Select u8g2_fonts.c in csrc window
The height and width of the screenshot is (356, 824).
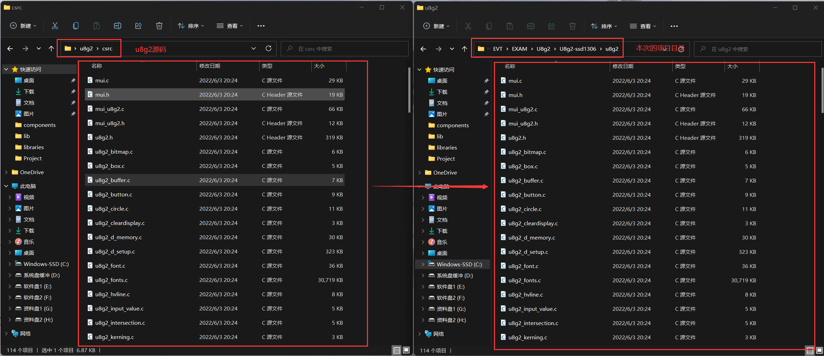click(x=215, y=280)
